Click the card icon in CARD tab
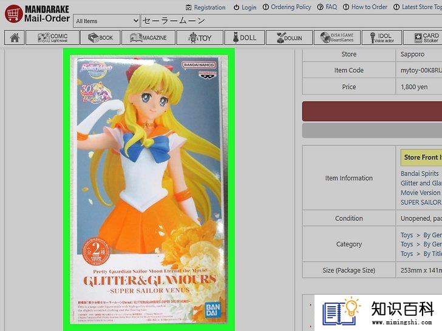This screenshot has height=331, width=442. [x=418, y=38]
